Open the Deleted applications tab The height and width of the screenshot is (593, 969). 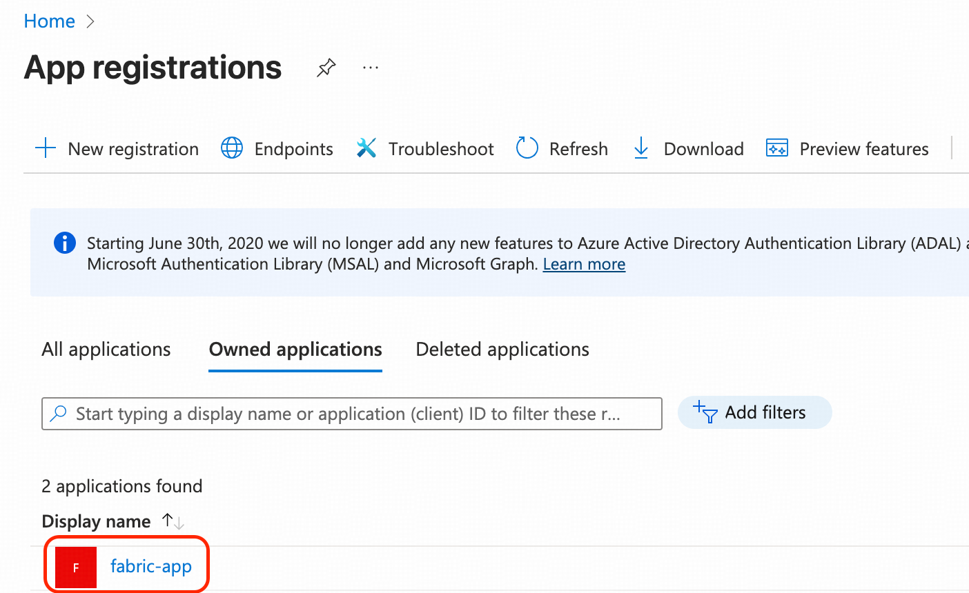click(502, 350)
